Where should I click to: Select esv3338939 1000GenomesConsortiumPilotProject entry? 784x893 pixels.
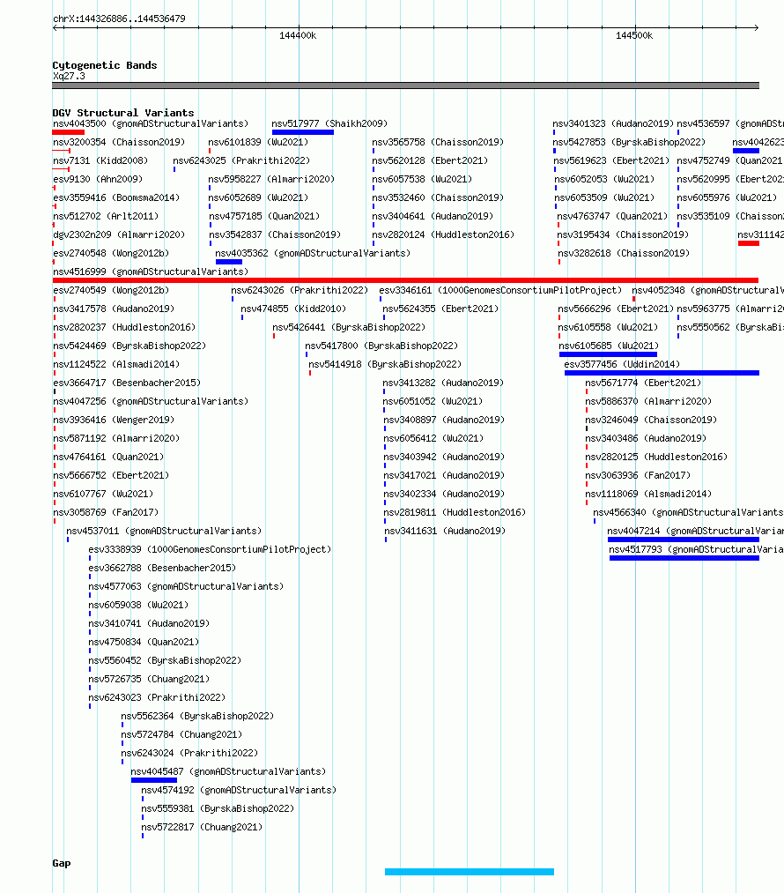coord(210,549)
